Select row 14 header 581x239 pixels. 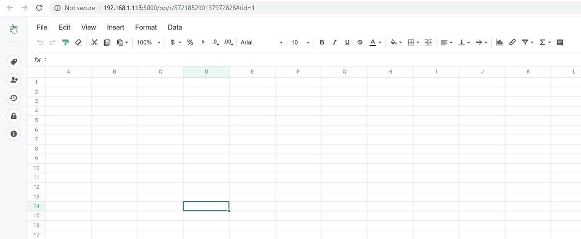point(36,206)
